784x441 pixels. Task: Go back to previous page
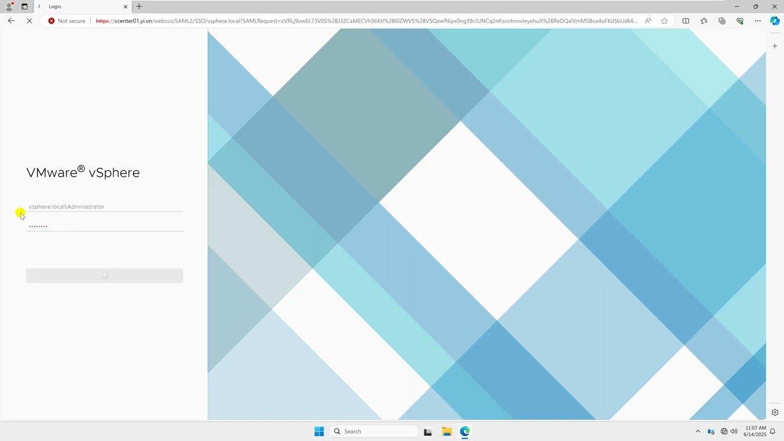click(x=11, y=21)
